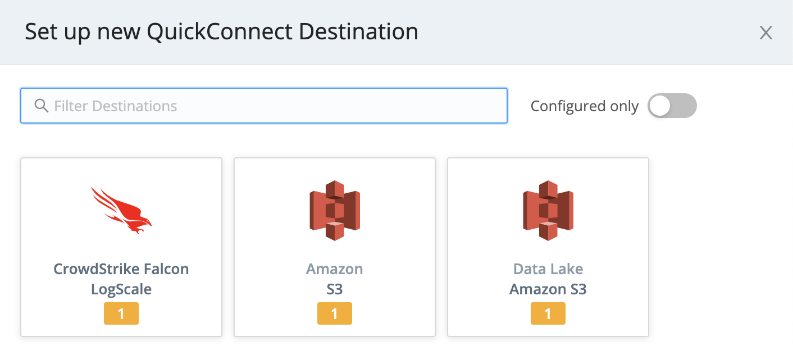Open the CrowdStrike Falcon LogScale destination card
This screenshot has height=355, width=793.
tap(121, 247)
